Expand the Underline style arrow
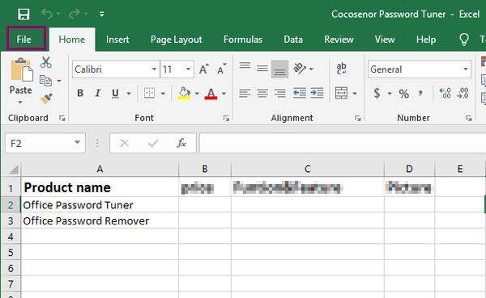The height and width of the screenshot is (298, 486). click(129, 94)
